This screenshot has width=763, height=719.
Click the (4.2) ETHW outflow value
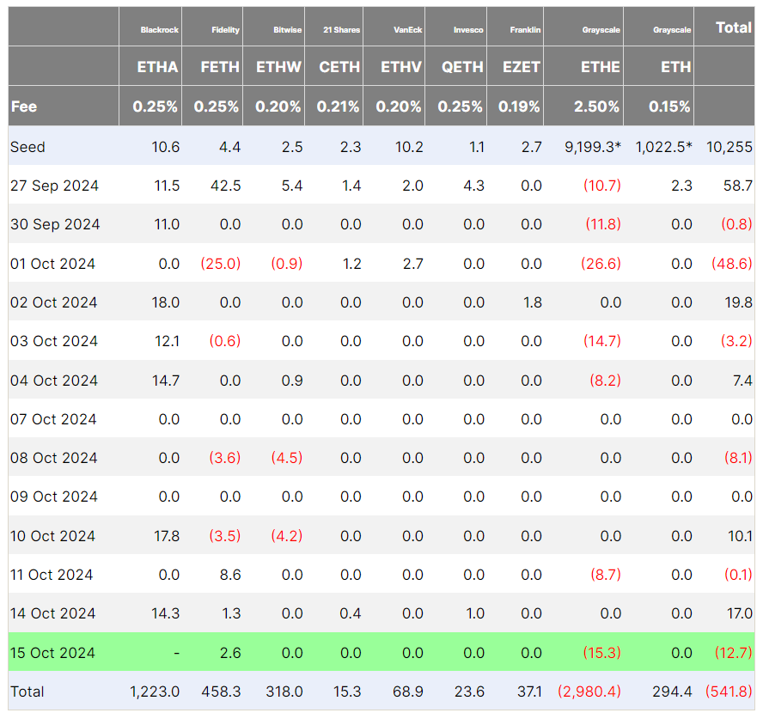[287, 536]
